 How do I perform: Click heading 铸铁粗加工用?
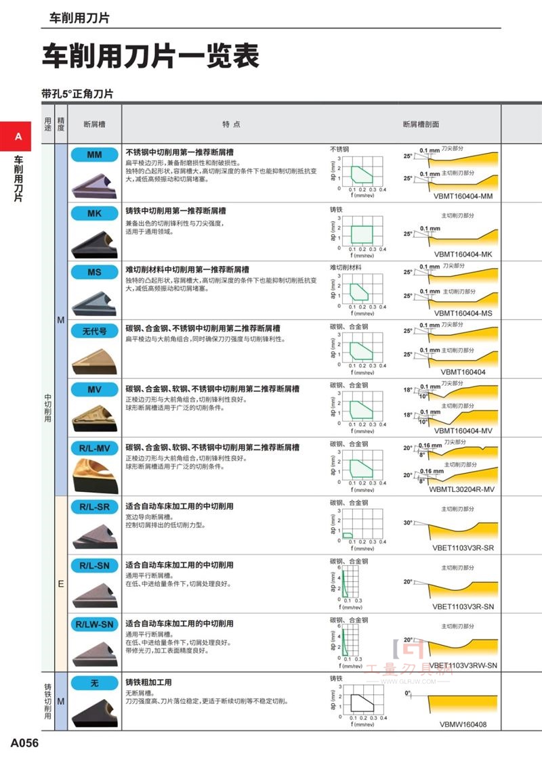pyautogui.click(x=148, y=682)
